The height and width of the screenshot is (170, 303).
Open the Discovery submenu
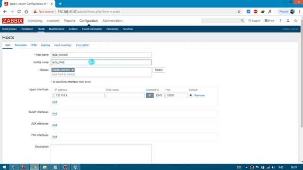112,29
